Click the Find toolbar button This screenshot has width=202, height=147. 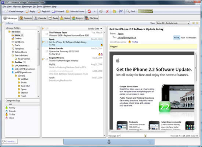pyautogui.click(x=131, y=11)
